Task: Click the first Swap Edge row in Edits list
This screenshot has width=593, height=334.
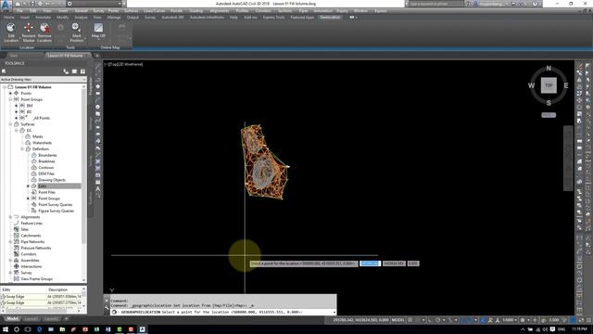Action: pyautogui.click(x=41, y=297)
